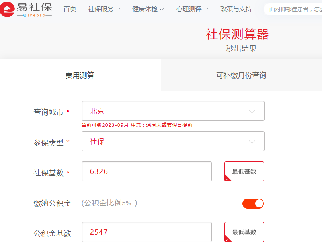The image size is (322, 246).
Task: Open the 政策与支持 menu item
Action: [236, 9]
